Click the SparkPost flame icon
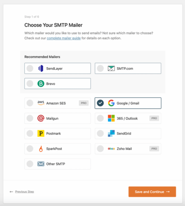 41,149
